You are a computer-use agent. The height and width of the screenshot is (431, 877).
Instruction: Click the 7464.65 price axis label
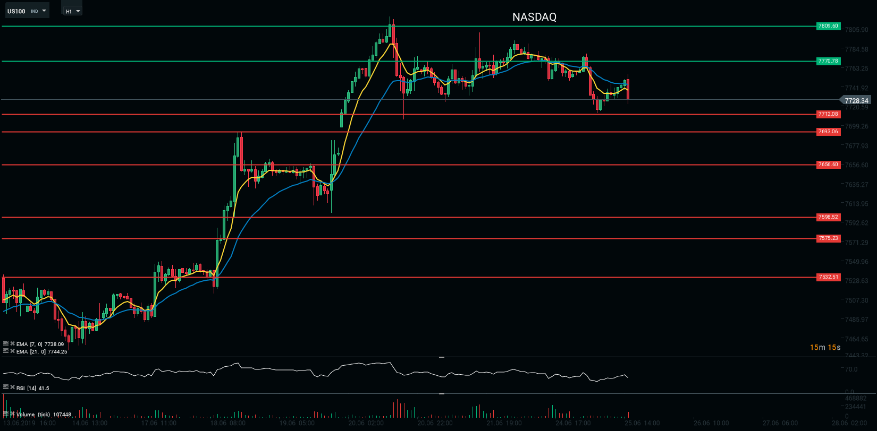click(x=857, y=339)
